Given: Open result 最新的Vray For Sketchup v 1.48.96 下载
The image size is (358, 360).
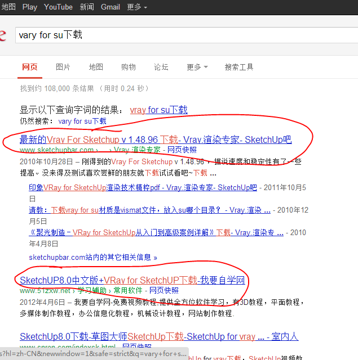Looking at the screenshot, I should coord(156,139).
